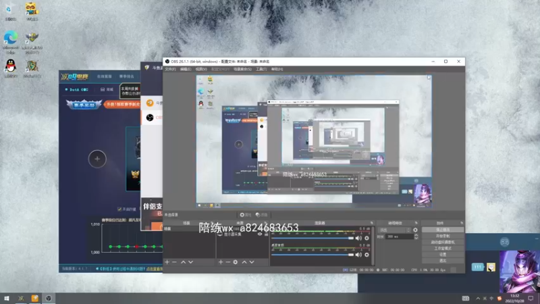Add a new scene with plus icon
This screenshot has width=540, height=304.
coord(167,262)
